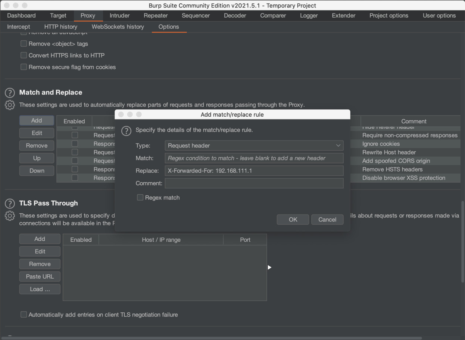Click Remove in Match and Replace section
The width and height of the screenshot is (465, 340).
point(37,145)
